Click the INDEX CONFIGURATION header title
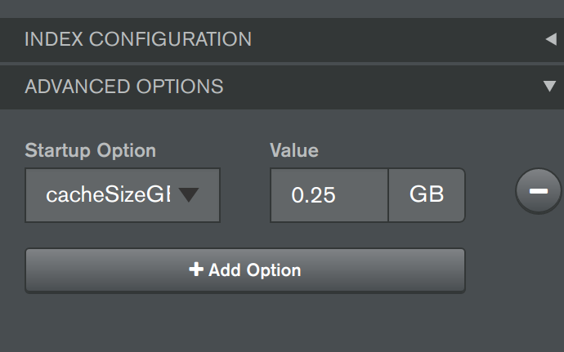This screenshot has width=564, height=352. pyautogui.click(x=138, y=39)
